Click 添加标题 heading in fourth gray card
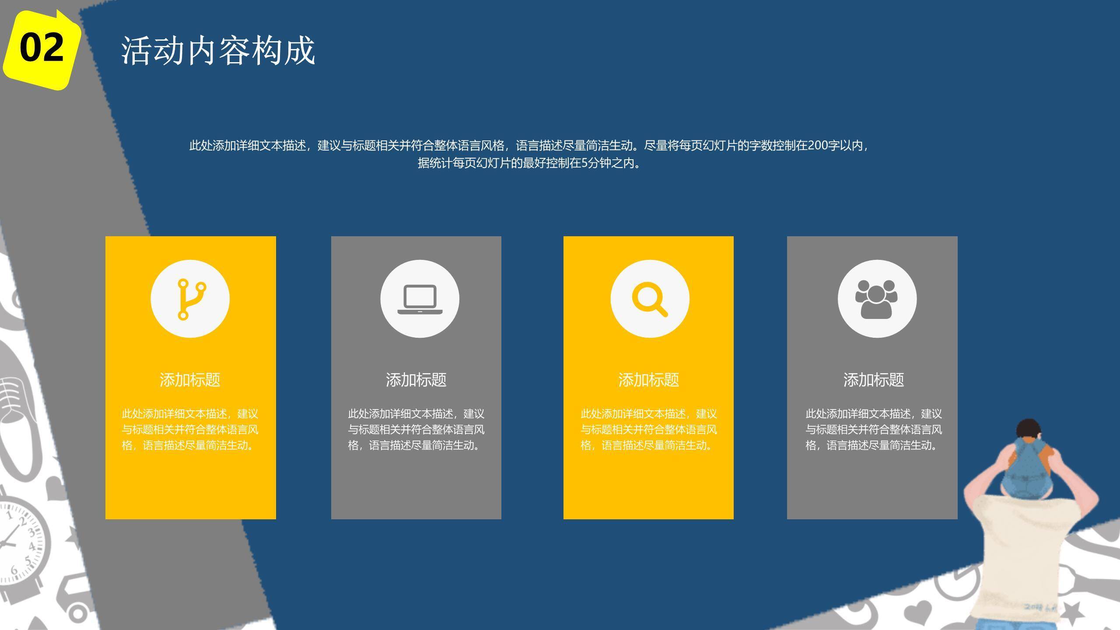The height and width of the screenshot is (630, 1120). (873, 379)
